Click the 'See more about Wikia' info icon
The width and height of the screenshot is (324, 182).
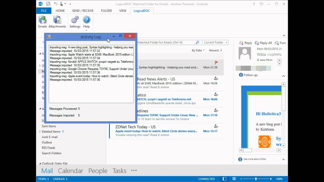coord(240,159)
